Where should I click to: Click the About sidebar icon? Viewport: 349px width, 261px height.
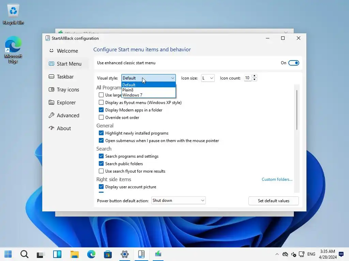coord(51,128)
